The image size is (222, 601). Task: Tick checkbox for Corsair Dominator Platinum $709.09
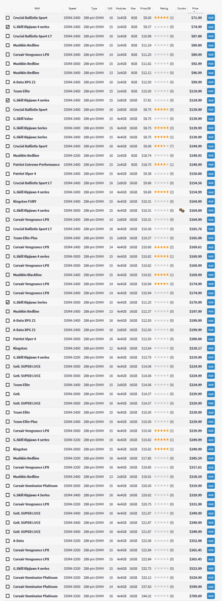click(8, 596)
